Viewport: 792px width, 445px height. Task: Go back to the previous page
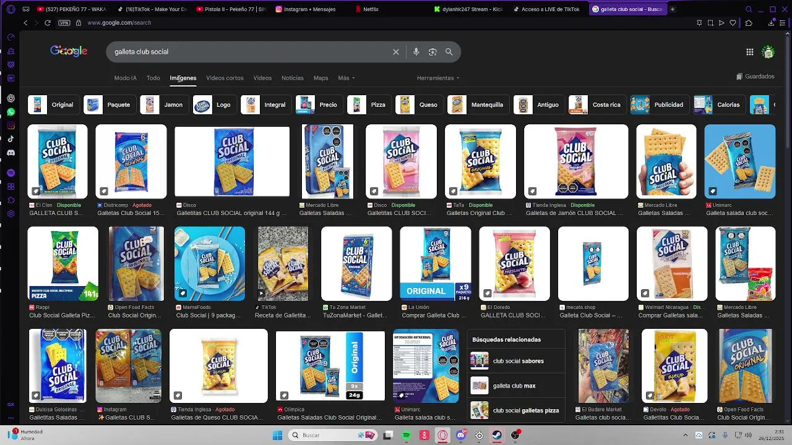[x=25, y=23]
